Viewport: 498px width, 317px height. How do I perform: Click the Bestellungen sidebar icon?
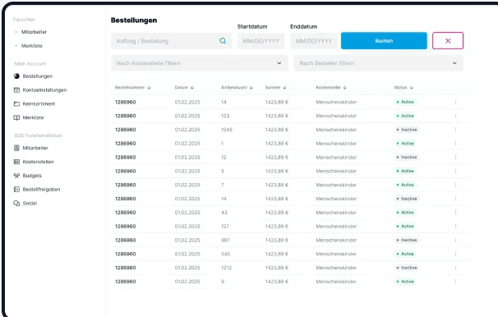[x=16, y=76]
